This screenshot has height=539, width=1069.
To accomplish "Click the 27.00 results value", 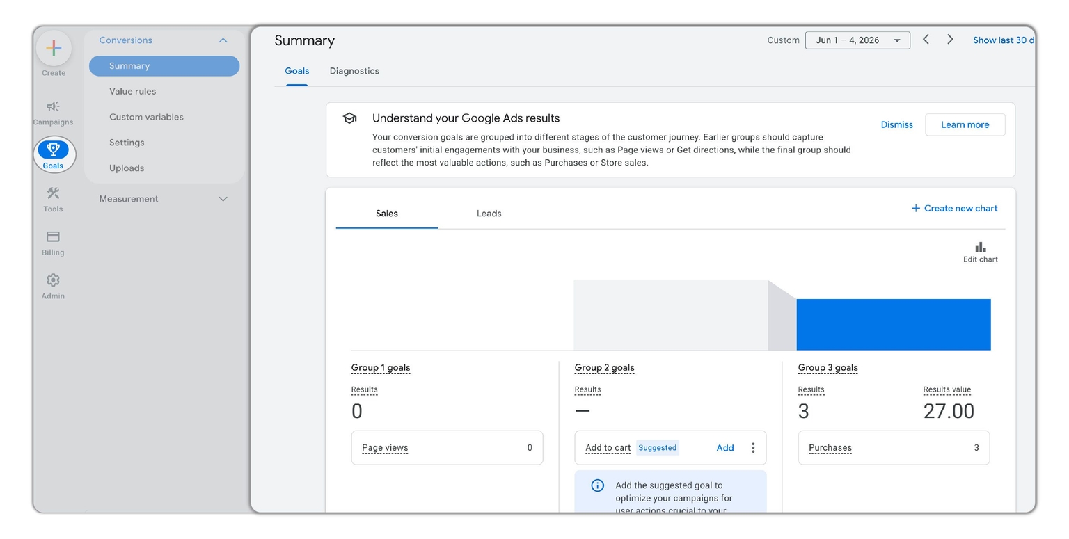I will [949, 412].
